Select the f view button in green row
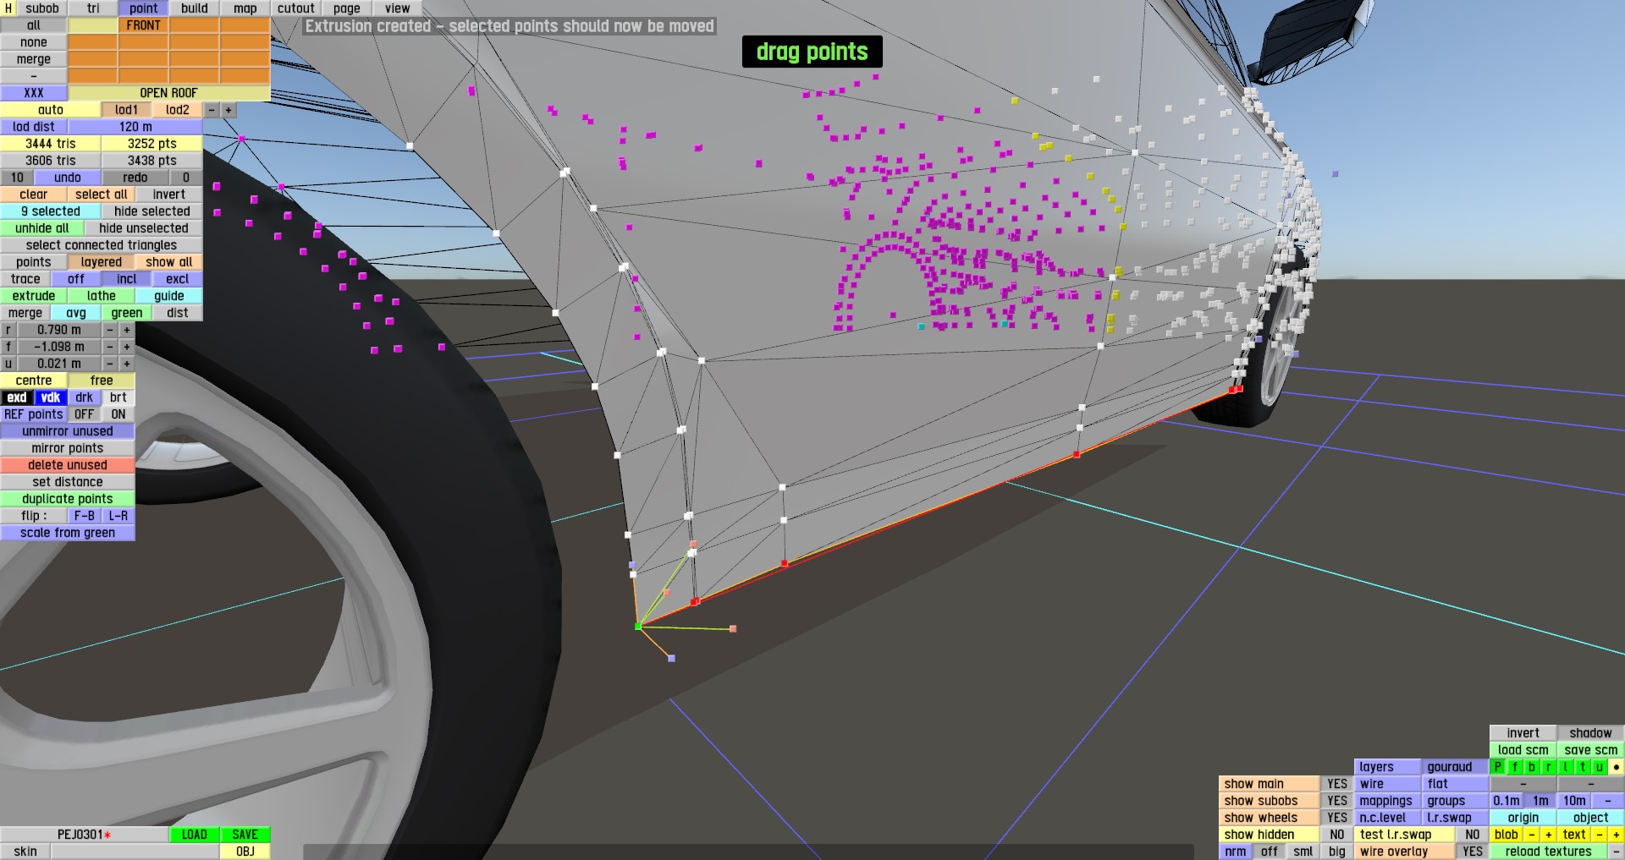This screenshot has width=1625, height=860. [x=1515, y=767]
